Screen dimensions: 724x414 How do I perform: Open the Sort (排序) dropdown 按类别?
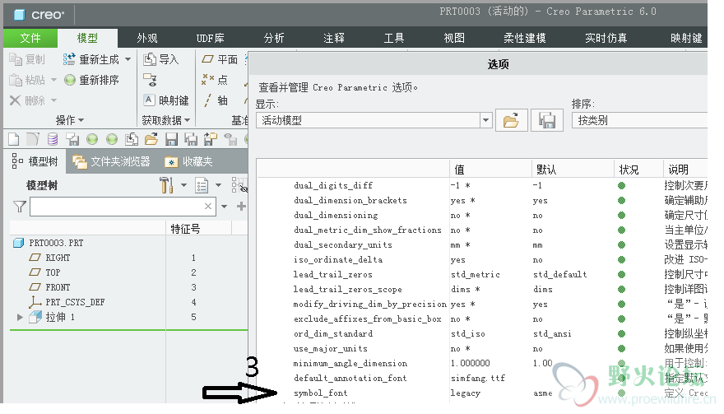tap(639, 121)
